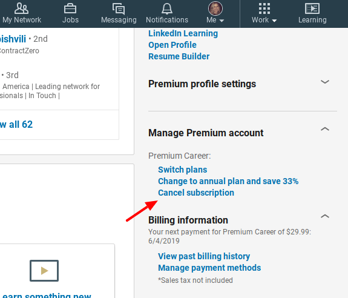Viewport: 348px width, 298px height.
Task: Click the Manage Premium account heading
Action: pyautogui.click(x=206, y=133)
